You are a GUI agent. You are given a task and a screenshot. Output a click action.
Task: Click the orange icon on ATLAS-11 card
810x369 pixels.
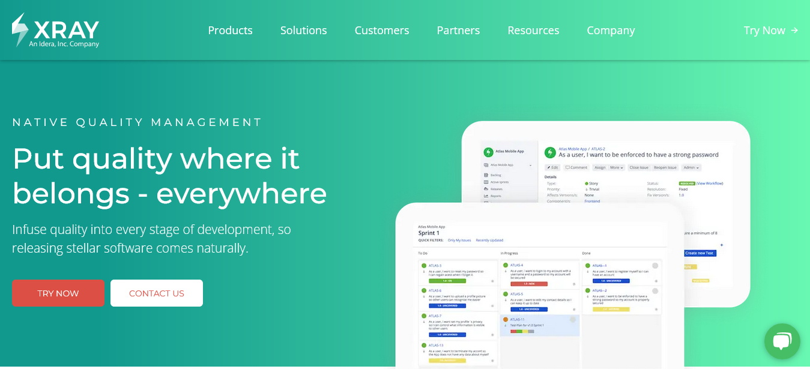click(506, 320)
